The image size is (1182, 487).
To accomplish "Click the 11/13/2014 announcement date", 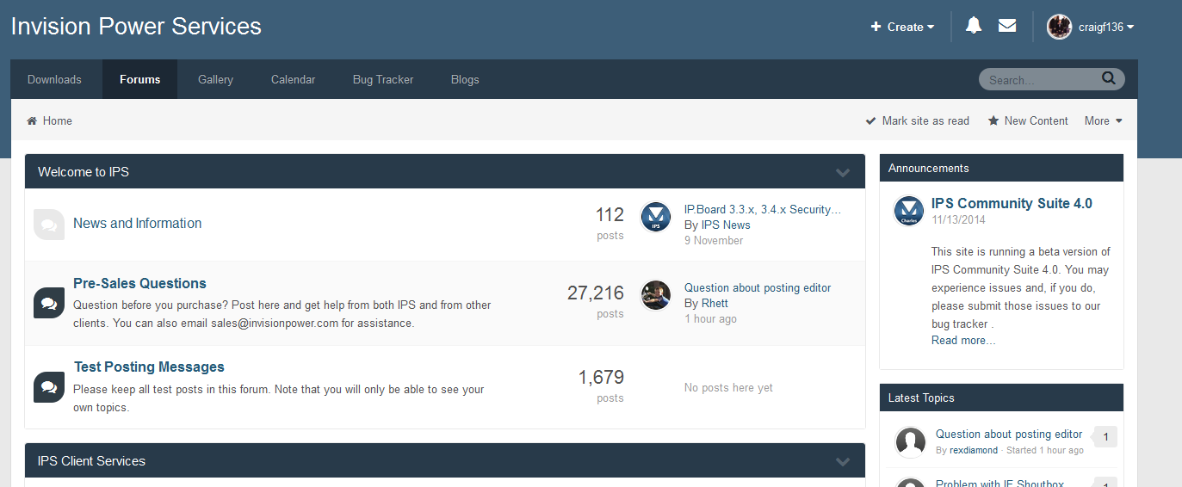I will [x=958, y=219].
